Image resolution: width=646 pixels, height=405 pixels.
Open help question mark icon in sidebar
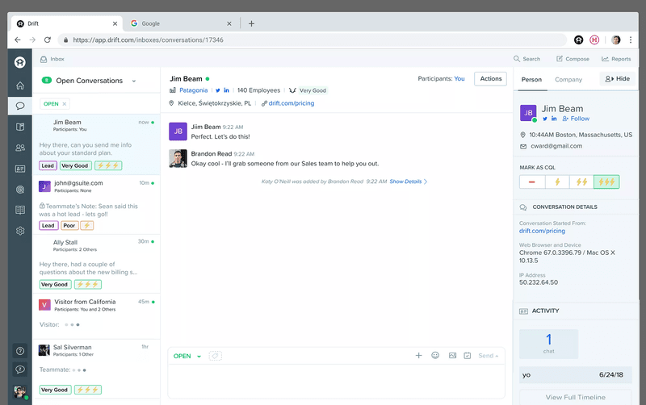pos(20,351)
